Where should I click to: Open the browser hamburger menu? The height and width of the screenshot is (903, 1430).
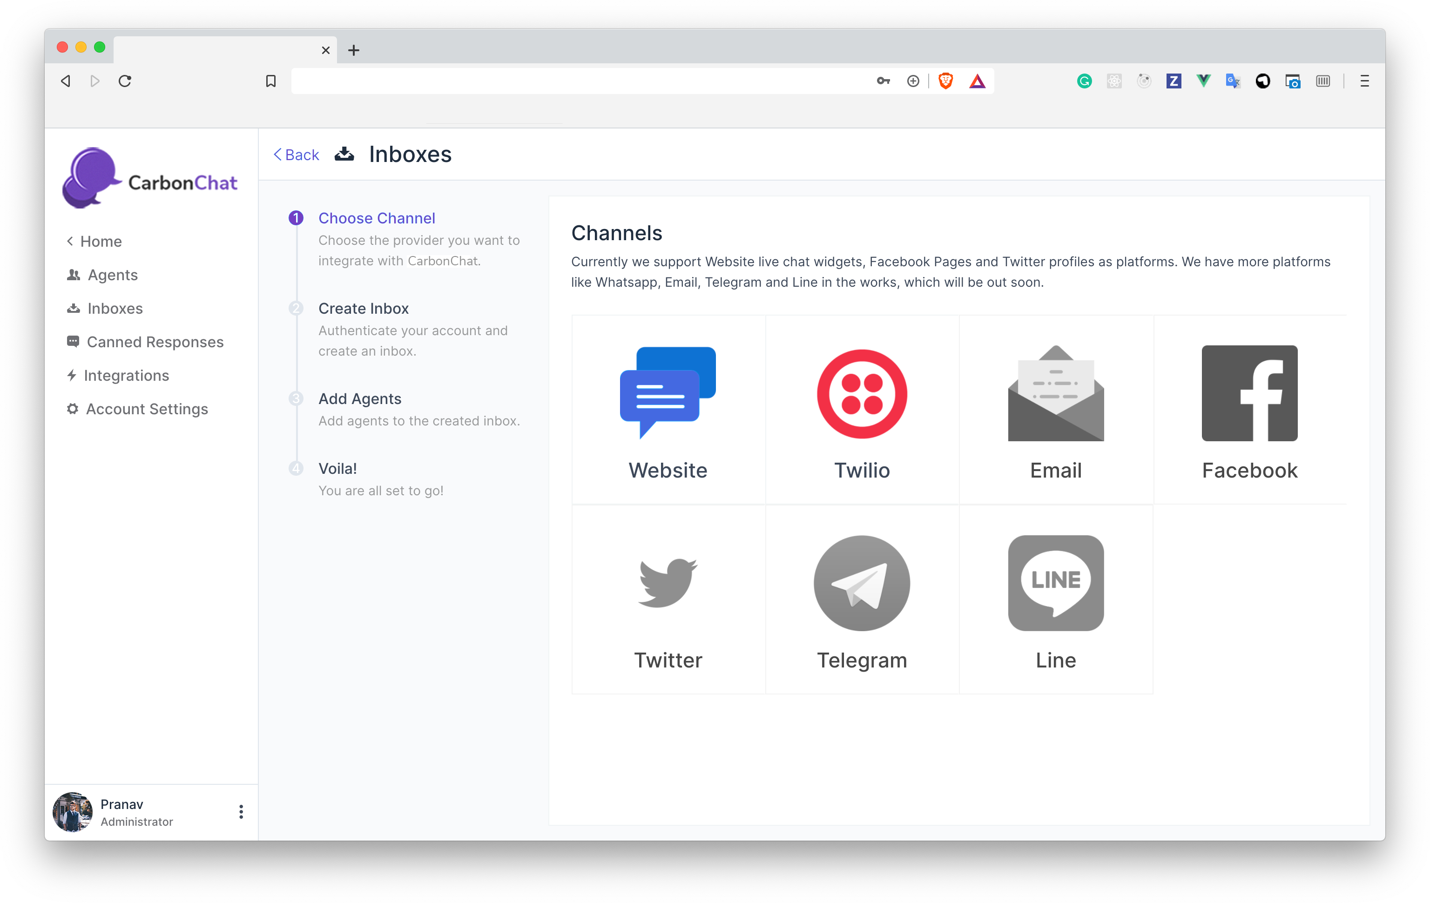click(1364, 81)
